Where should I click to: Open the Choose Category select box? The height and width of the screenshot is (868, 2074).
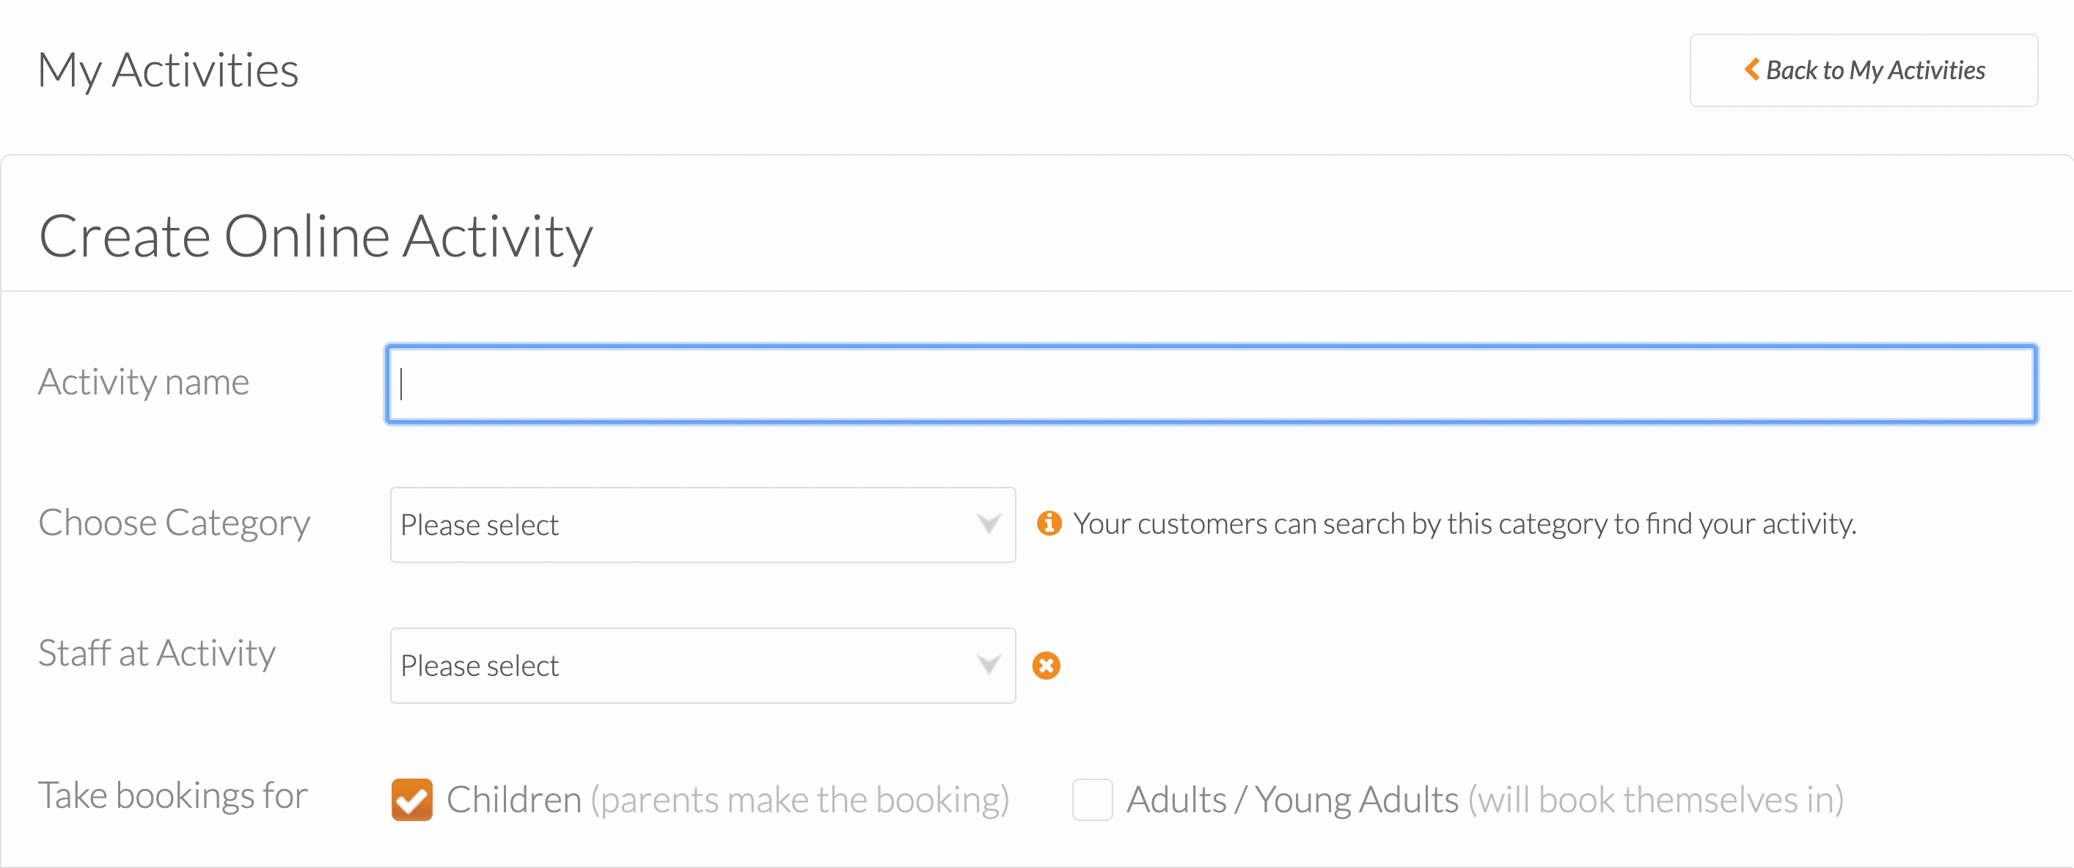click(703, 525)
